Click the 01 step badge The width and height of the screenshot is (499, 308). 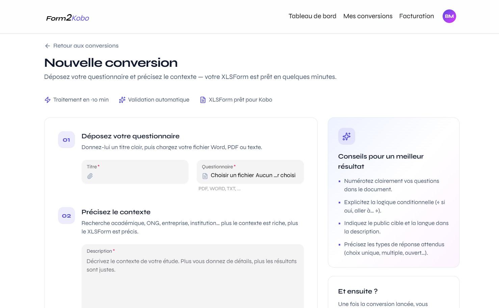tap(66, 139)
